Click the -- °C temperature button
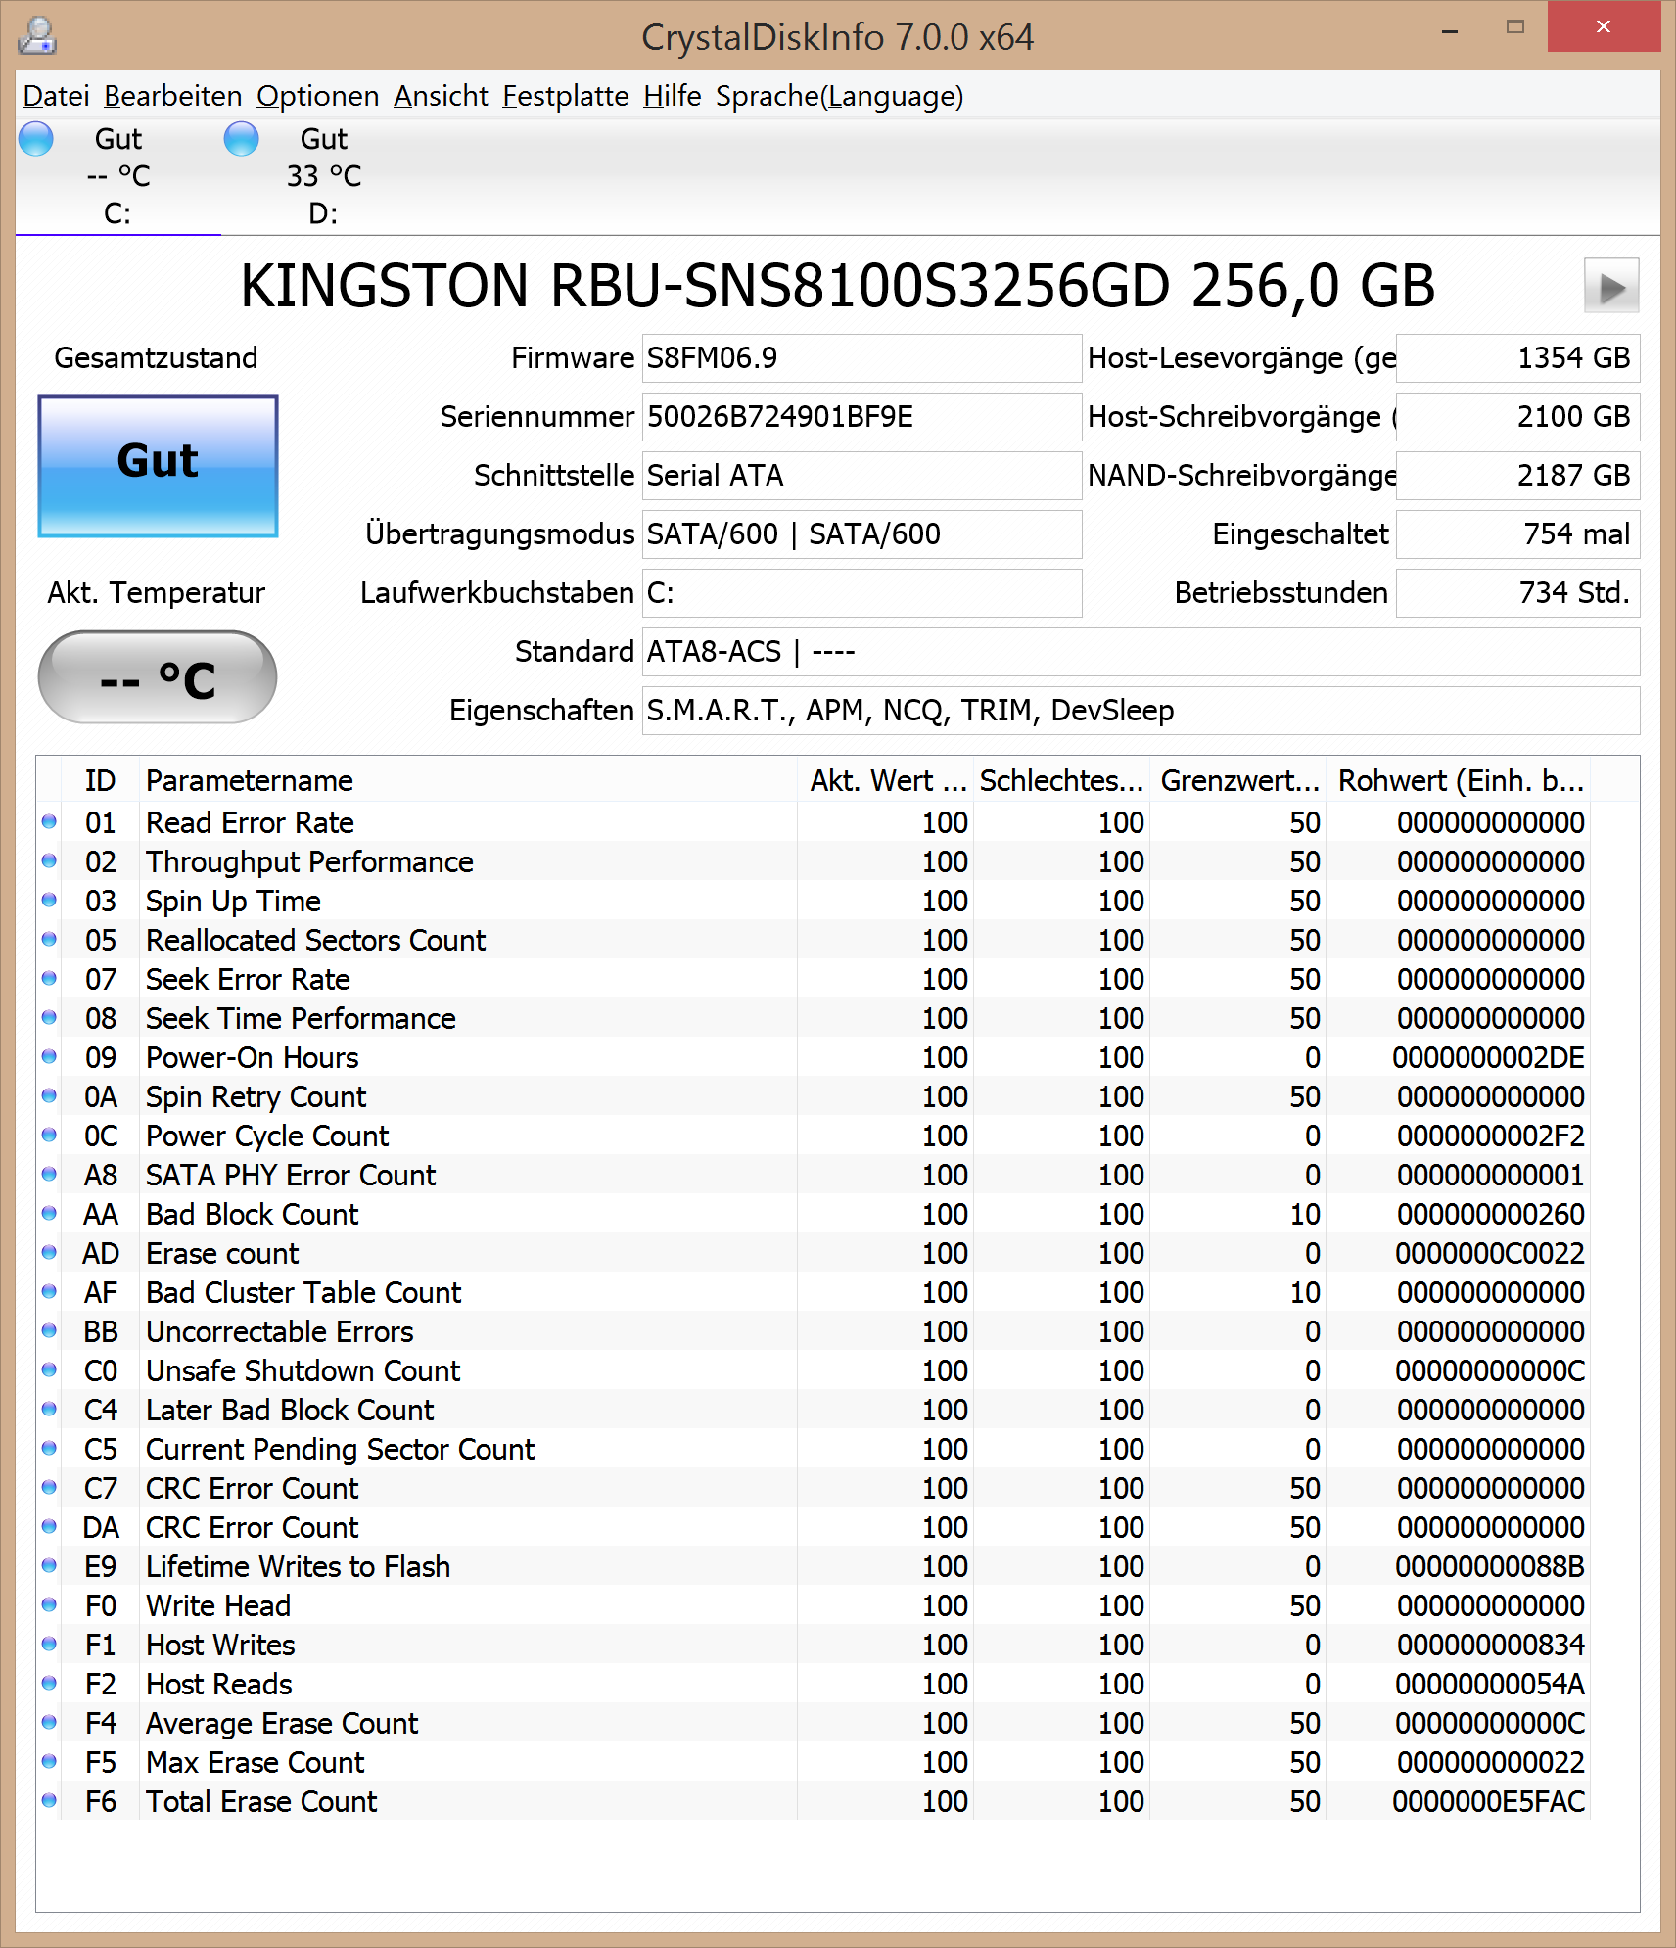 (158, 677)
